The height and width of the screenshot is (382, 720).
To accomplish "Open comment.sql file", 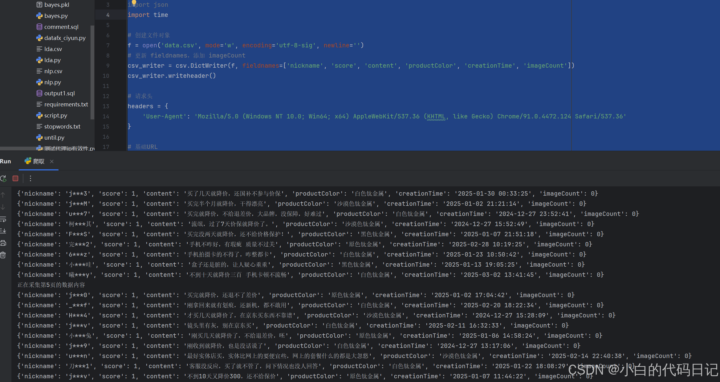I will coord(61,27).
